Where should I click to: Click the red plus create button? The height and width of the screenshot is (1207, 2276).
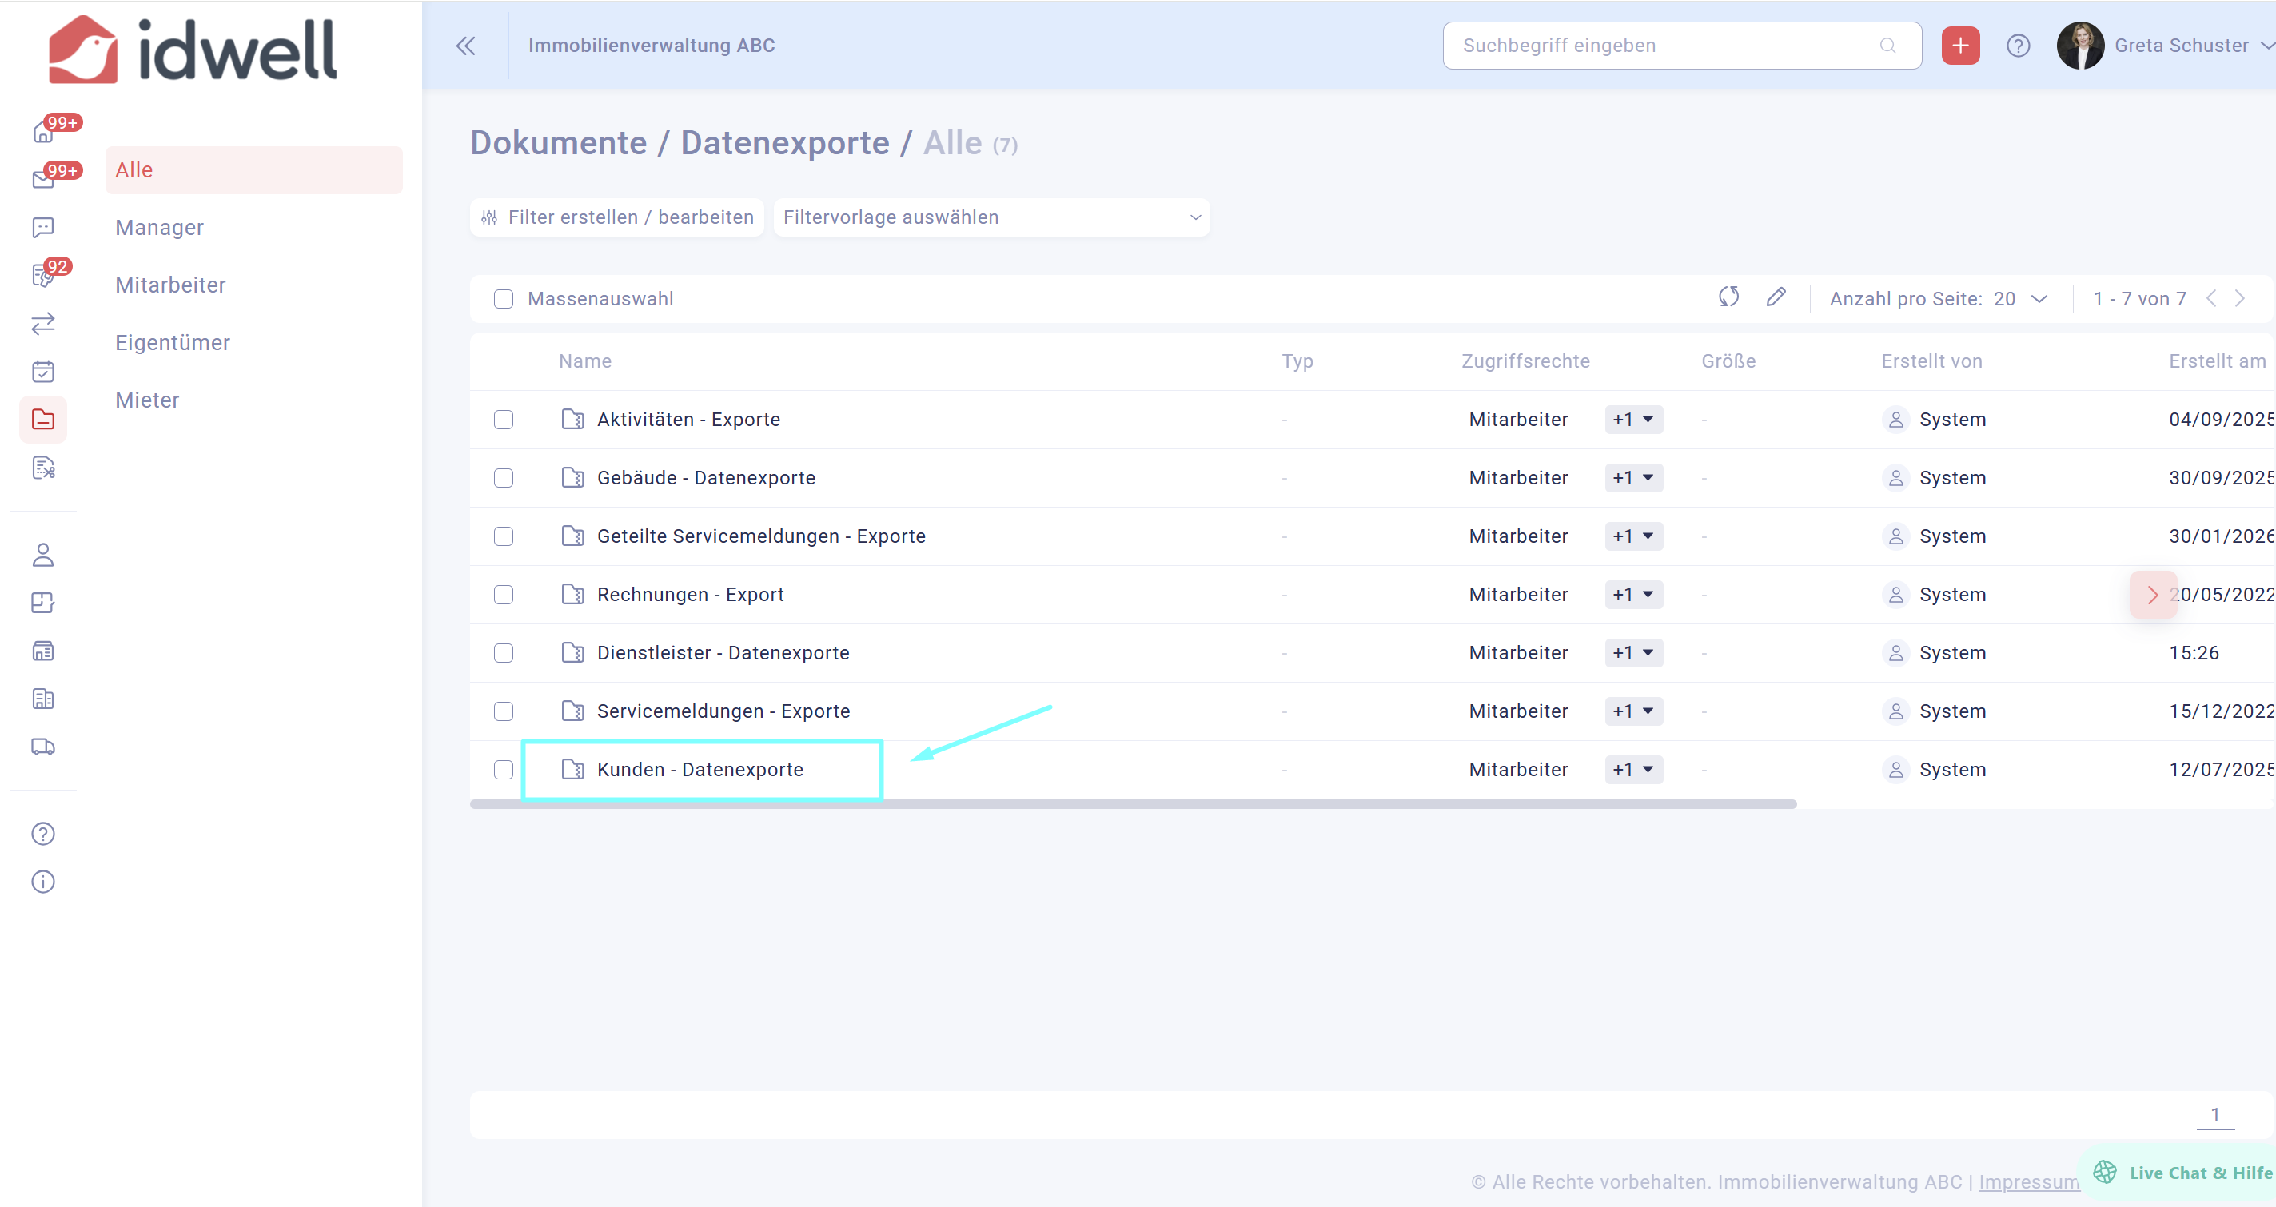1959,45
